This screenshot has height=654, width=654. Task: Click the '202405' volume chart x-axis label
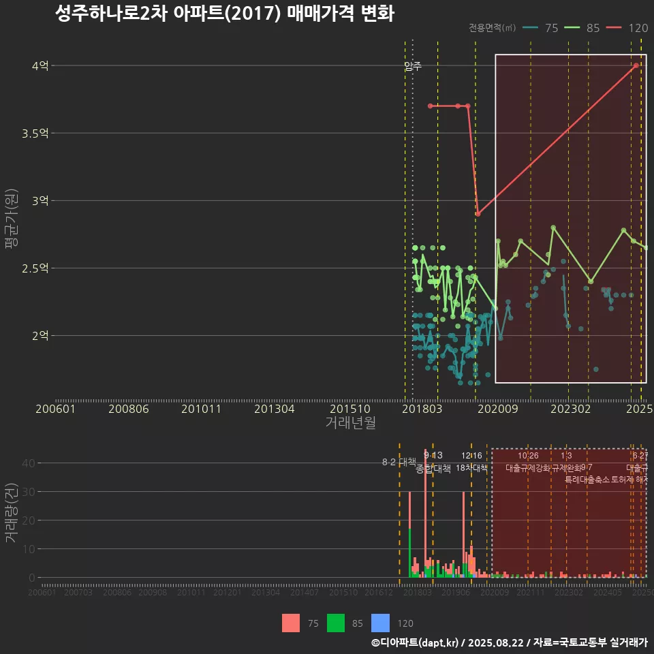608,592
